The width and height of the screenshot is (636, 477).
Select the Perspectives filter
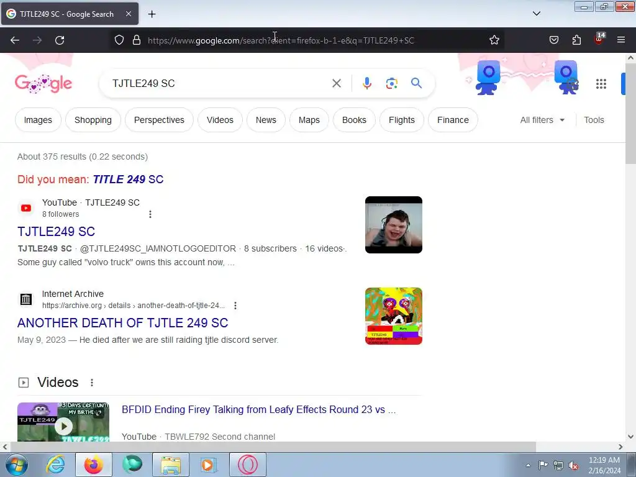pos(159,120)
